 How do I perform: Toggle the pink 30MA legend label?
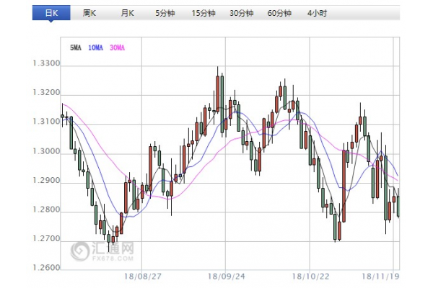tap(116, 48)
